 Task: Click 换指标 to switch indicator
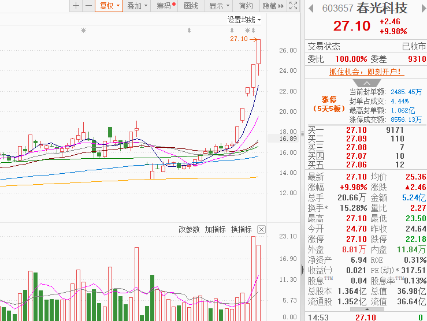click(242, 229)
